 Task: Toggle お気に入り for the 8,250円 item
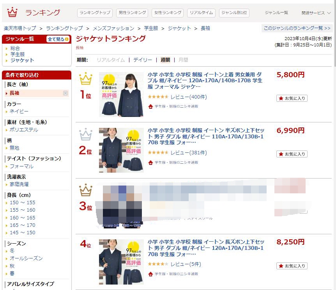coord(292,266)
